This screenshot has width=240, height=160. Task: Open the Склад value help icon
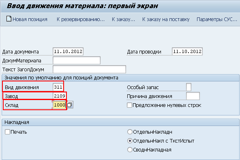pyautogui.click(x=70, y=105)
